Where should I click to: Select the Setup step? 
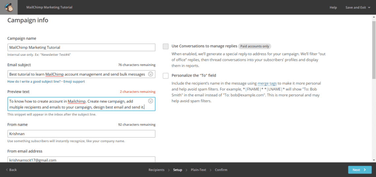[x=178, y=170]
